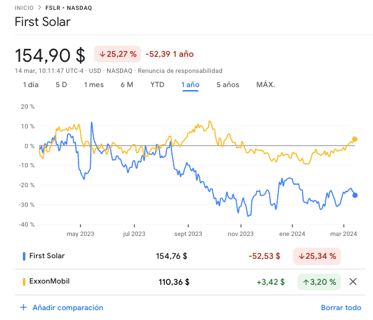This screenshot has width=373, height=320.
Task: Click the yellow endpoint dot on chart
Action: coord(354,140)
